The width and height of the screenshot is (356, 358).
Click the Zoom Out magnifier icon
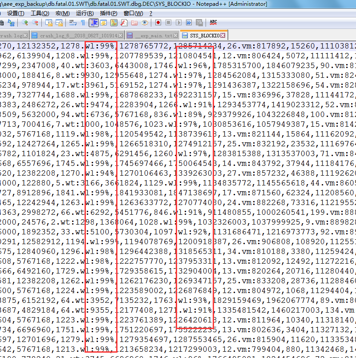(x=35, y=23)
